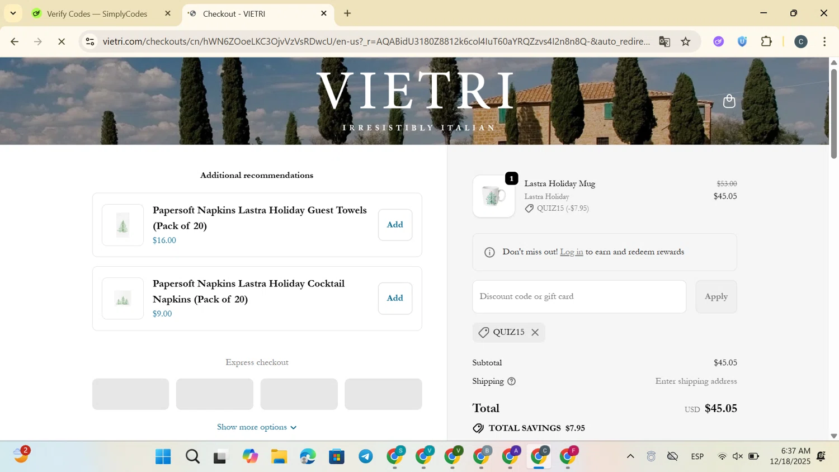Open Telegram from taskbar
839x472 pixels.
point(366,457)
